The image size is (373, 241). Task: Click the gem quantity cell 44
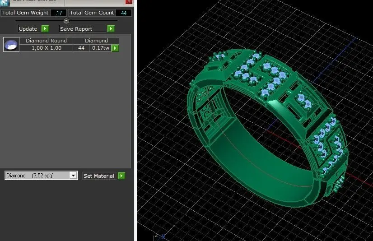coord(81,48)
